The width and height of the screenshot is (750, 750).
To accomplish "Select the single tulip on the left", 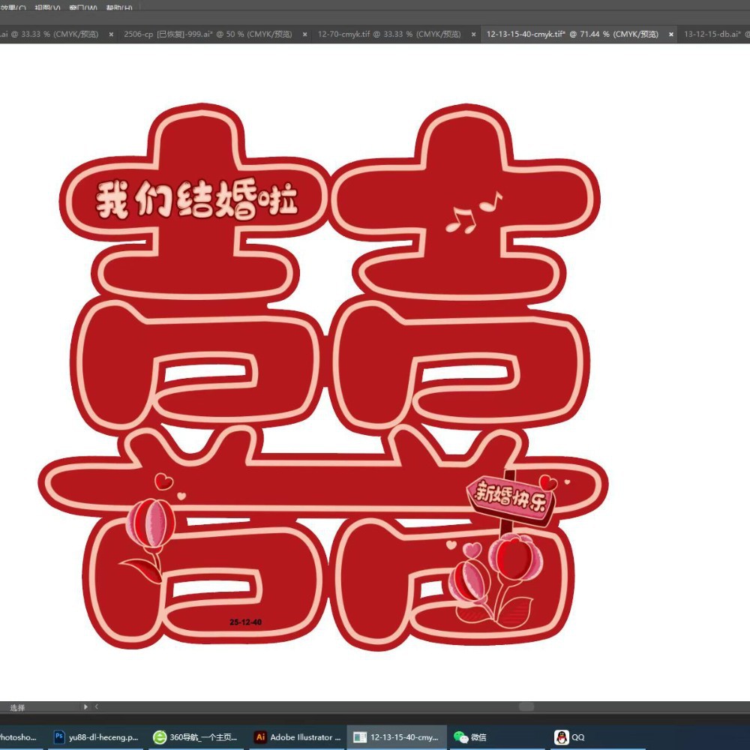I will coord(148,541).
